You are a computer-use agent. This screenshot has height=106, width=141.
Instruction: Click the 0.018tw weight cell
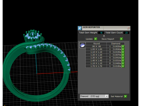click(117, 66)
